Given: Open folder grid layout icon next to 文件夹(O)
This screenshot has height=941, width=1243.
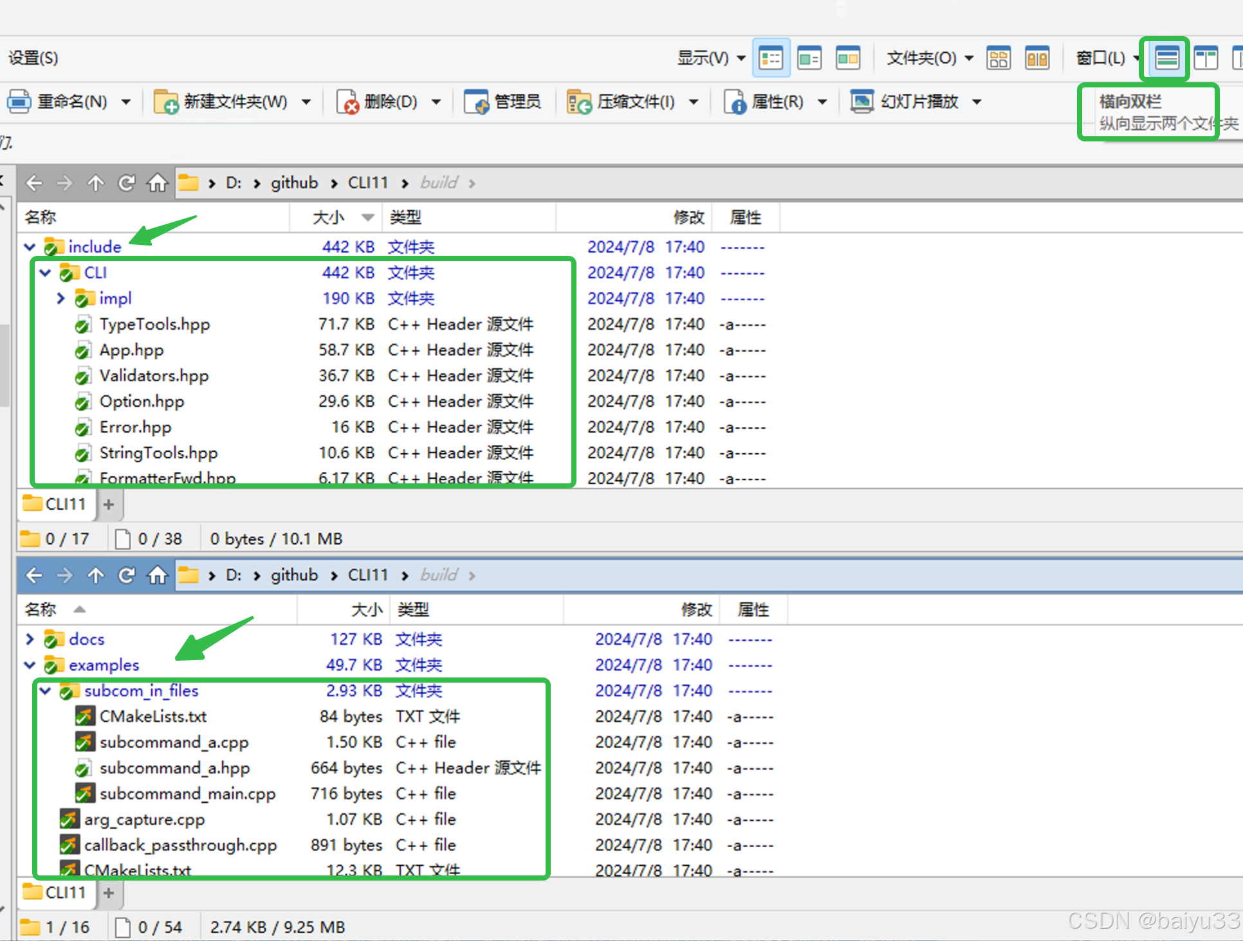Looking at the screenshot, I should click(998, 58).
